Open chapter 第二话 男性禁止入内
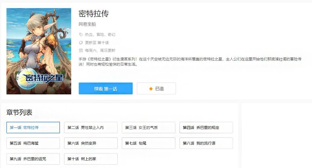 pyautogui.click(x=91, y=127)
